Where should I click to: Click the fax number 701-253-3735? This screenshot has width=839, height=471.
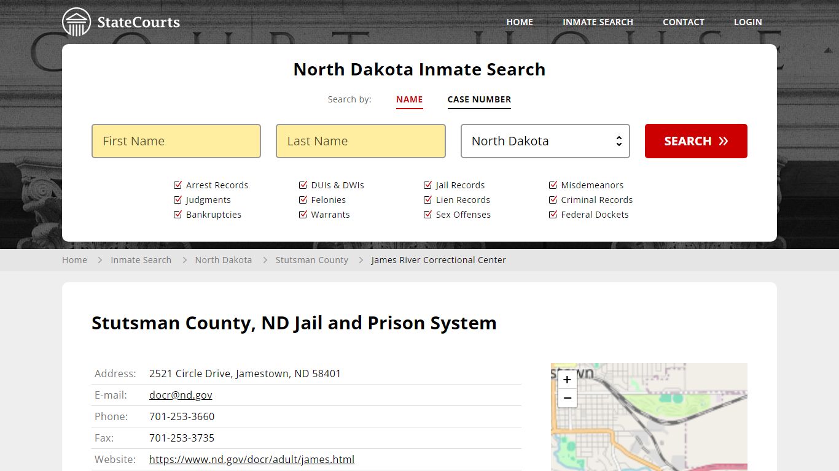click(x=182, y=438)
